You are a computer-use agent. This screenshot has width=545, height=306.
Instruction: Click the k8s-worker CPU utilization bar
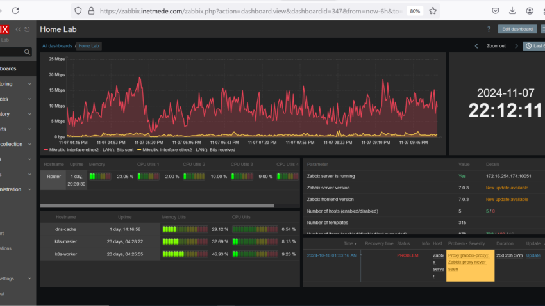pos(255,254)
